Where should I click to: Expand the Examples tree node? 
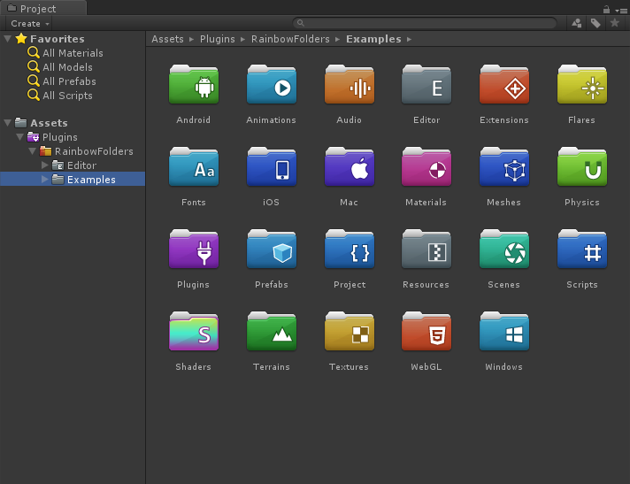[x=44, y=179]
